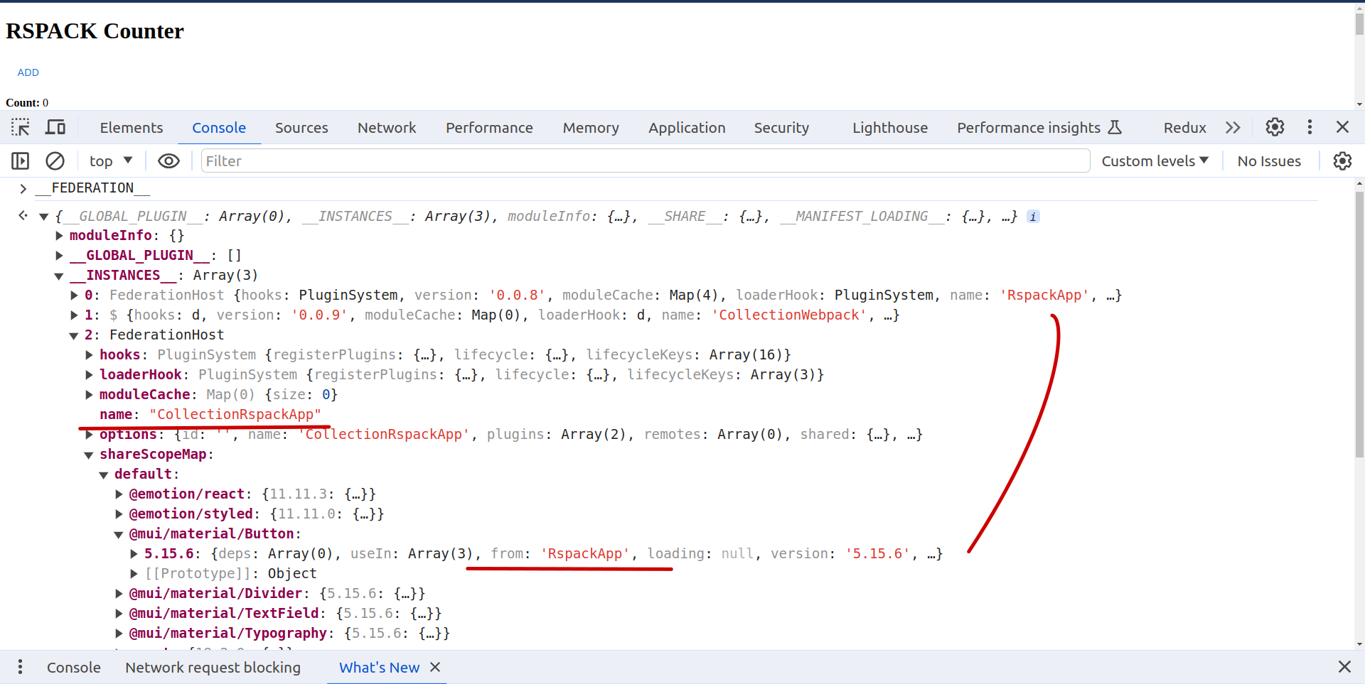Switch to the Application tab
This screenshot has width=1365, height=684.
tap(686, 128)
